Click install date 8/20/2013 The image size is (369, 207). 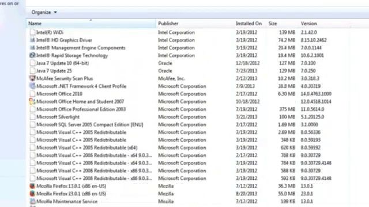pyautogui.click(x=246, y=194)
